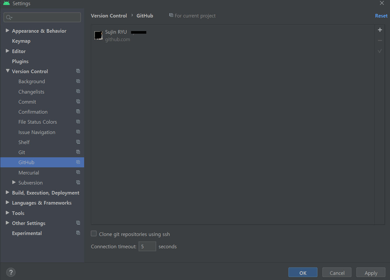Select the Sujin RYU account row
Screen dimensions: 390x280
click(233, 36)
